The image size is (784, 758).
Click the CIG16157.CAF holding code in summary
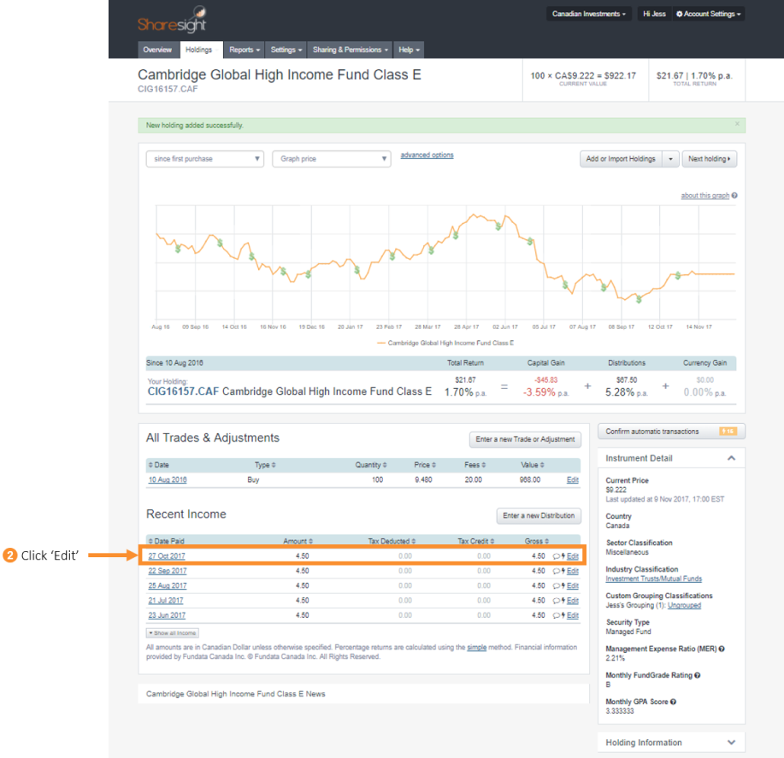pyautogui.click(x=183, y=391)
